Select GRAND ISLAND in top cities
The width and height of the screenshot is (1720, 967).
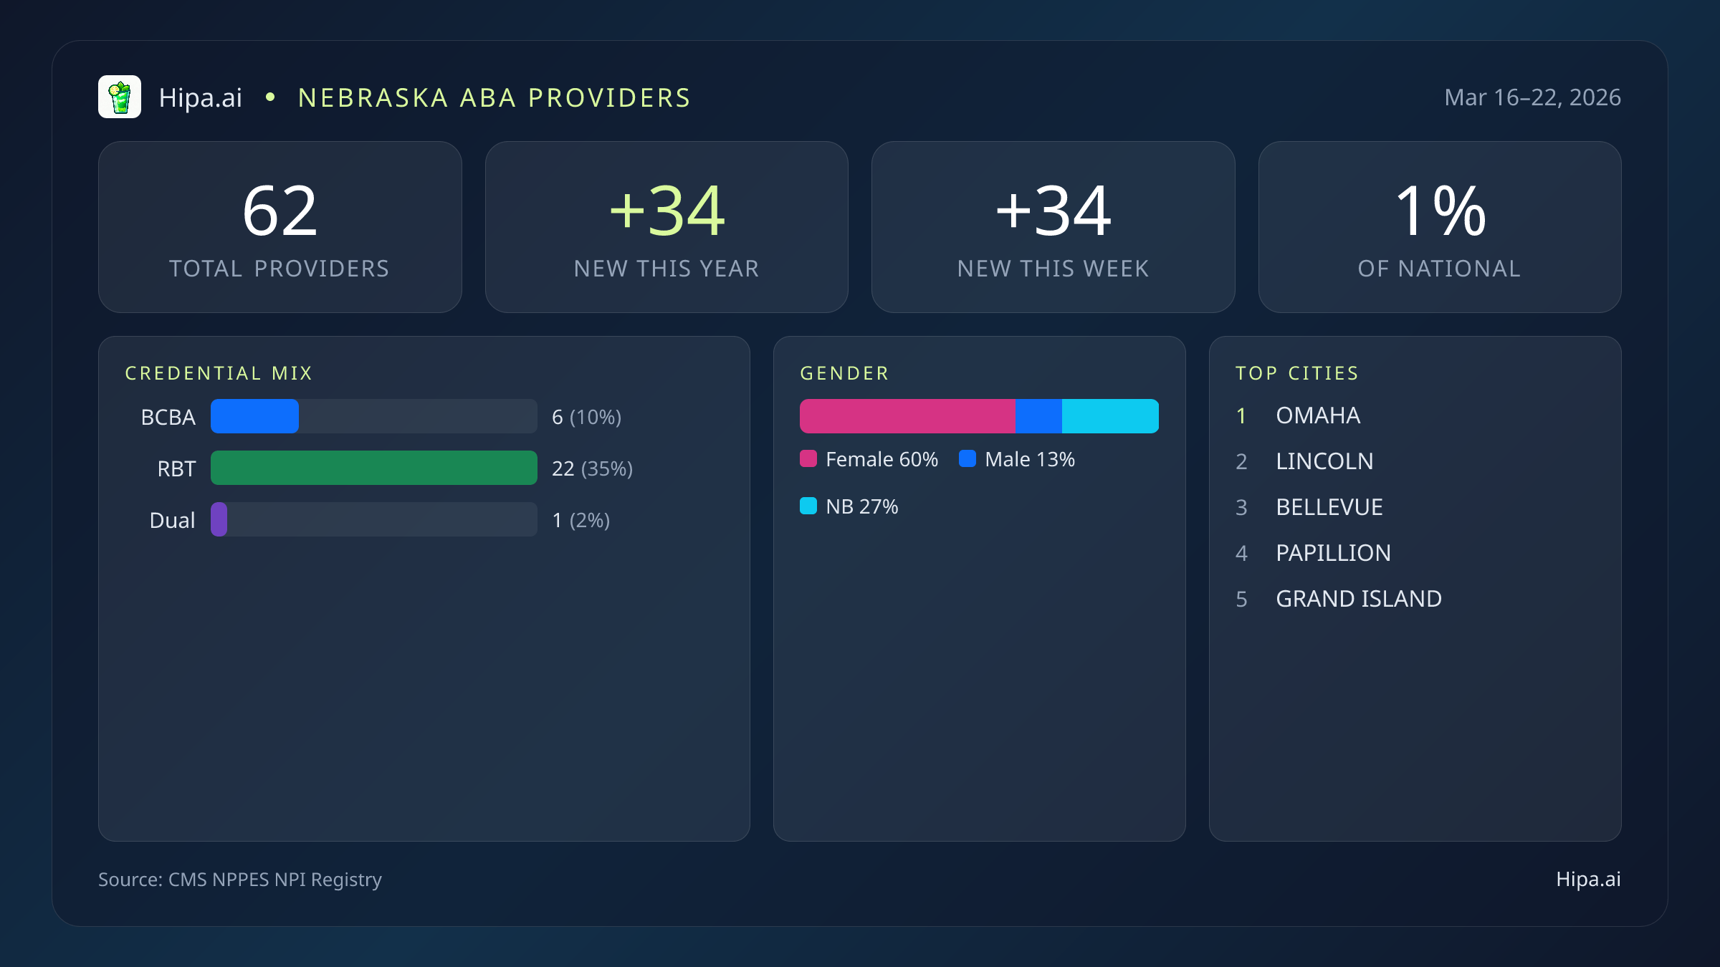click(1359, 599)
